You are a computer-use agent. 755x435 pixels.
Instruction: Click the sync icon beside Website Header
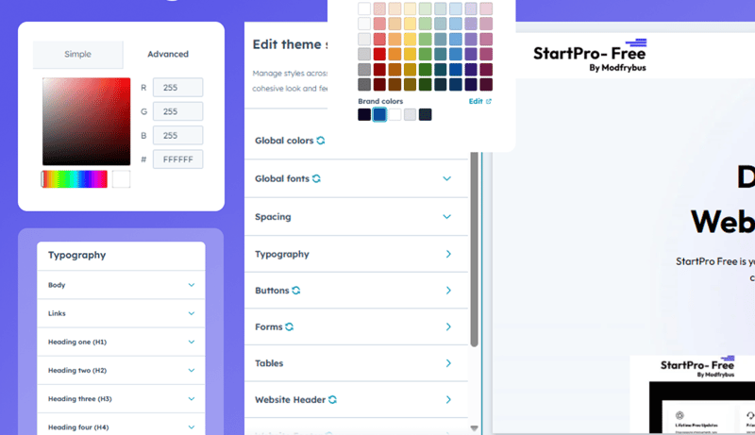point(332,400)
